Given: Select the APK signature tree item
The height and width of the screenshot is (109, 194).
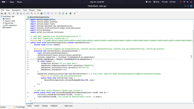Looking at the screenshot, I should point(10,25).
